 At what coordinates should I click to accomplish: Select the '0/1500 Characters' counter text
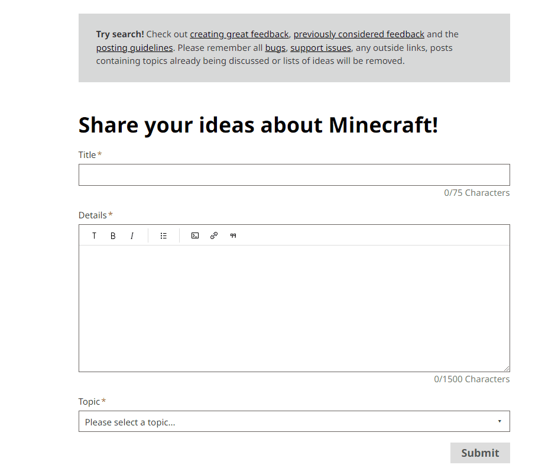click(x=472, y=379)
